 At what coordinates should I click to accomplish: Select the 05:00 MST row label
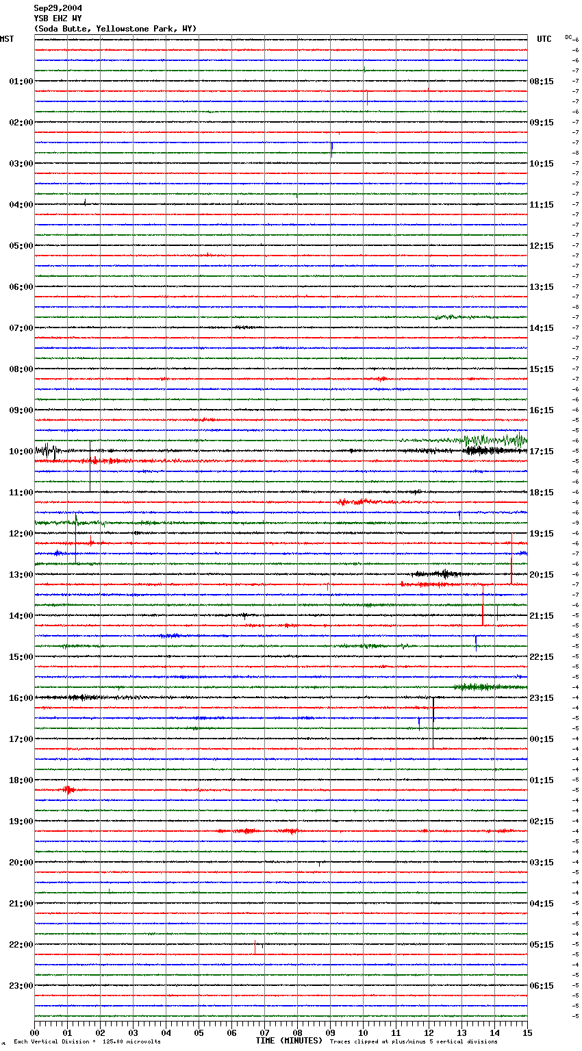coord(21,246)
